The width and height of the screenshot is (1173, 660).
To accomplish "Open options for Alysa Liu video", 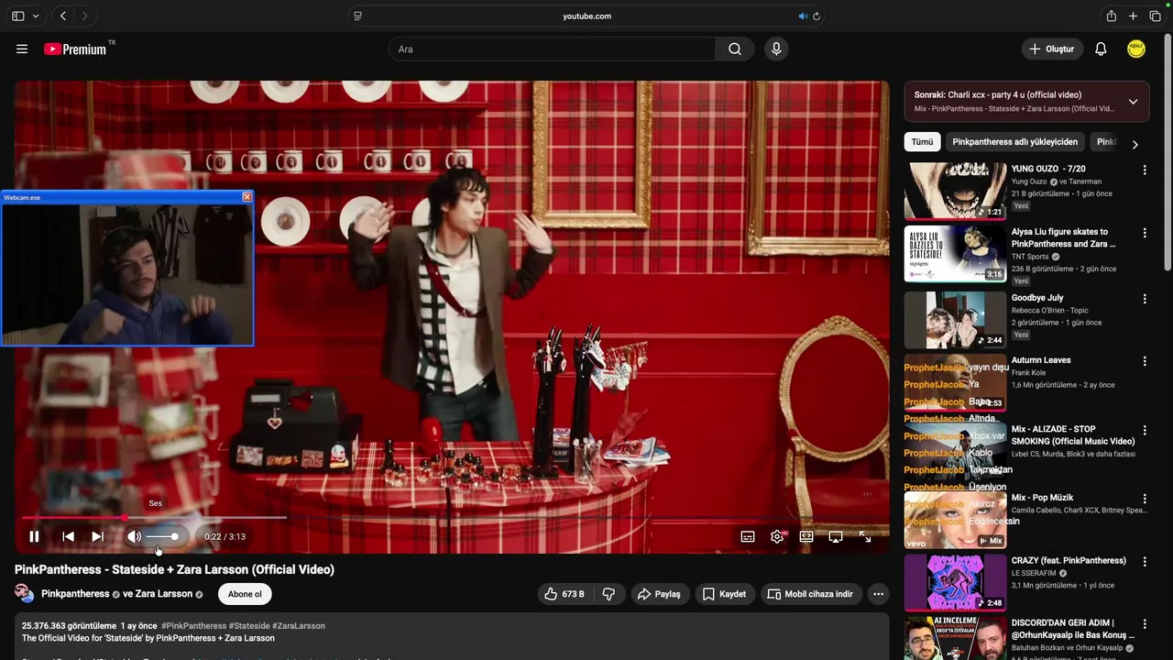I will tap(1144, 233).
